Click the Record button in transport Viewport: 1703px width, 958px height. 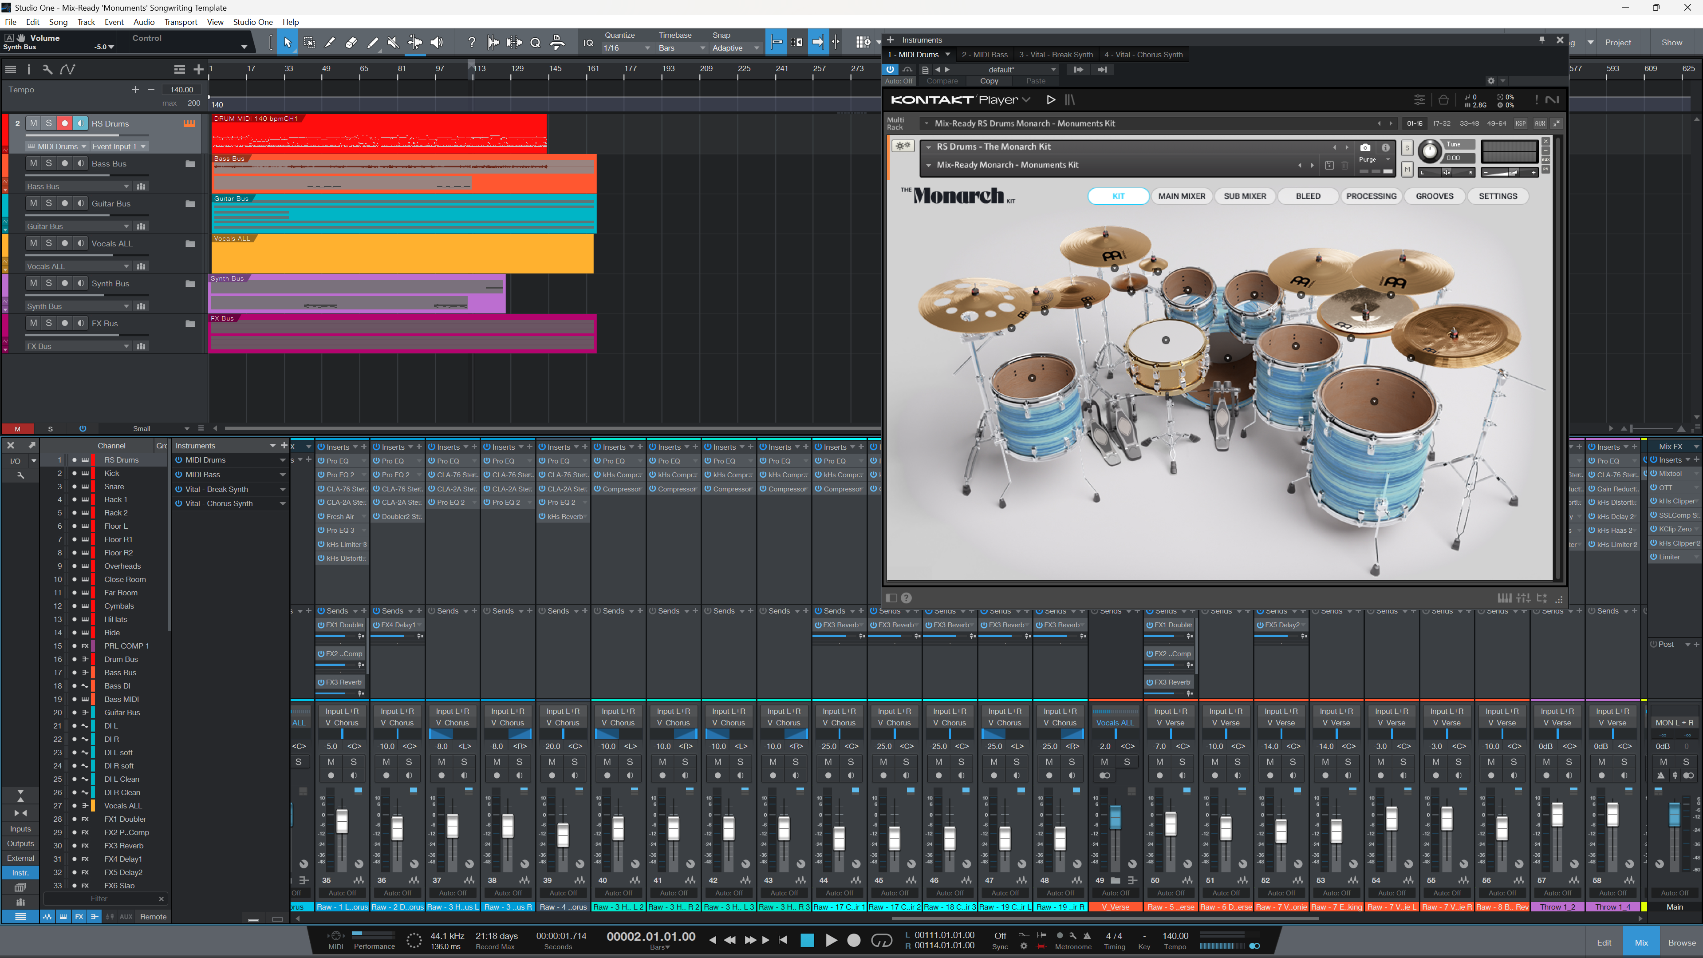pos(854,940)
